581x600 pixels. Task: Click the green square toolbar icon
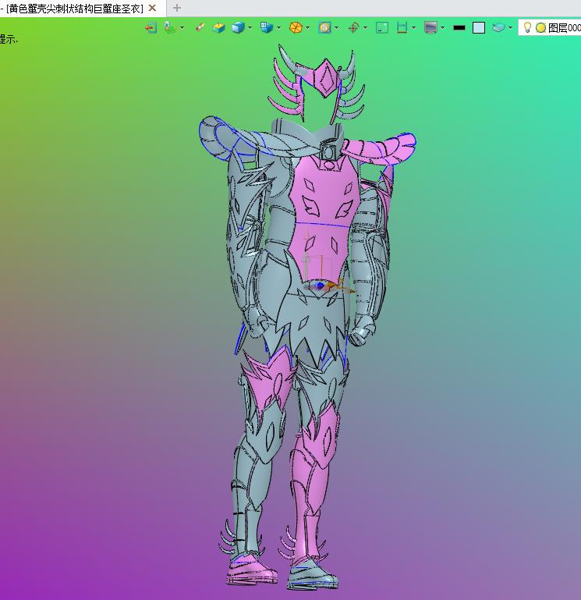pos(382,28)
